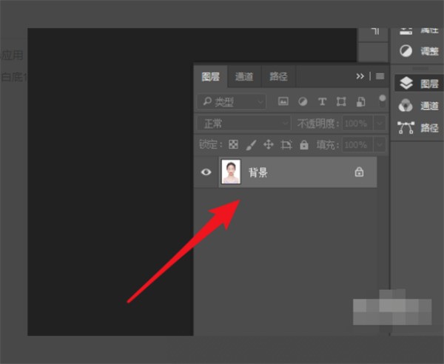Open 调整 adjustments panel from side dock

[419, 51]
